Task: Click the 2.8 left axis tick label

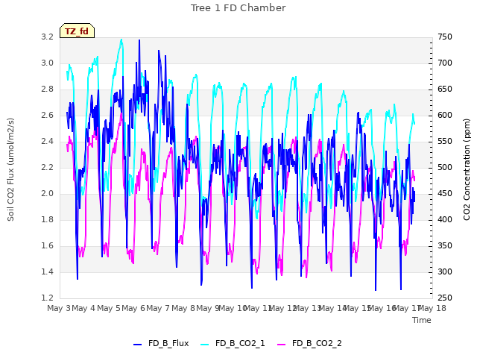Action: pos(47,89)
